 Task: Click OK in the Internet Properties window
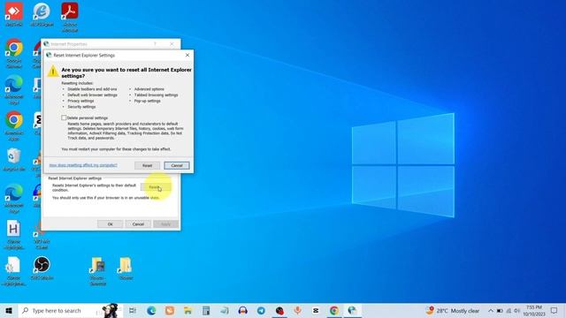point(110,224)
